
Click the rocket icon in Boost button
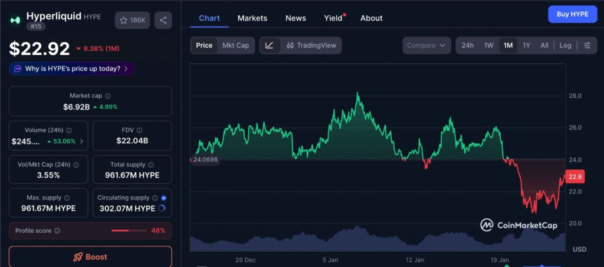(x=77, y=256)
